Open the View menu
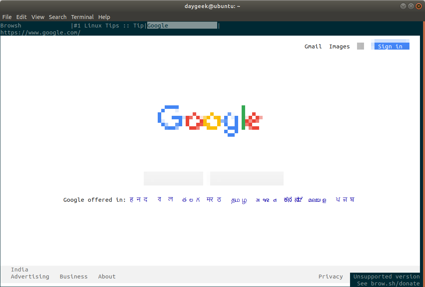This screenshot has width=425, height=287. point(38,17)
